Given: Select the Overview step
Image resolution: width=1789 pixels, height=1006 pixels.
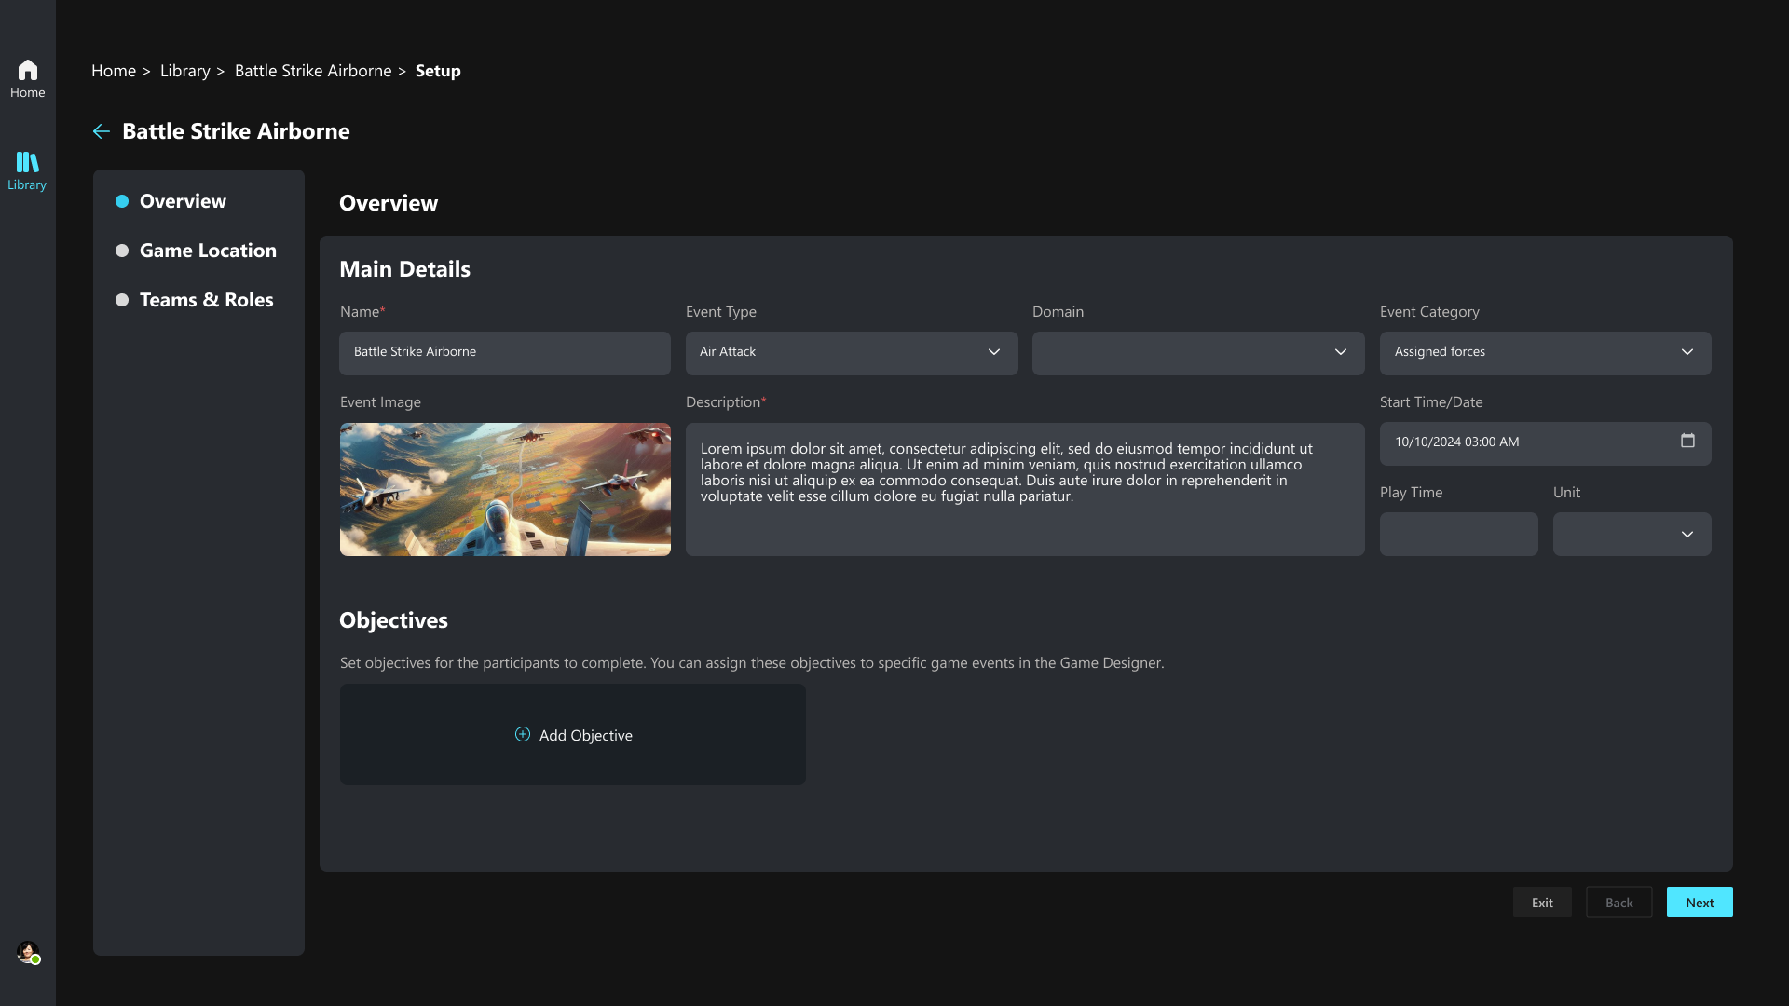Looking at the screenshot, I should coord(183,201).
